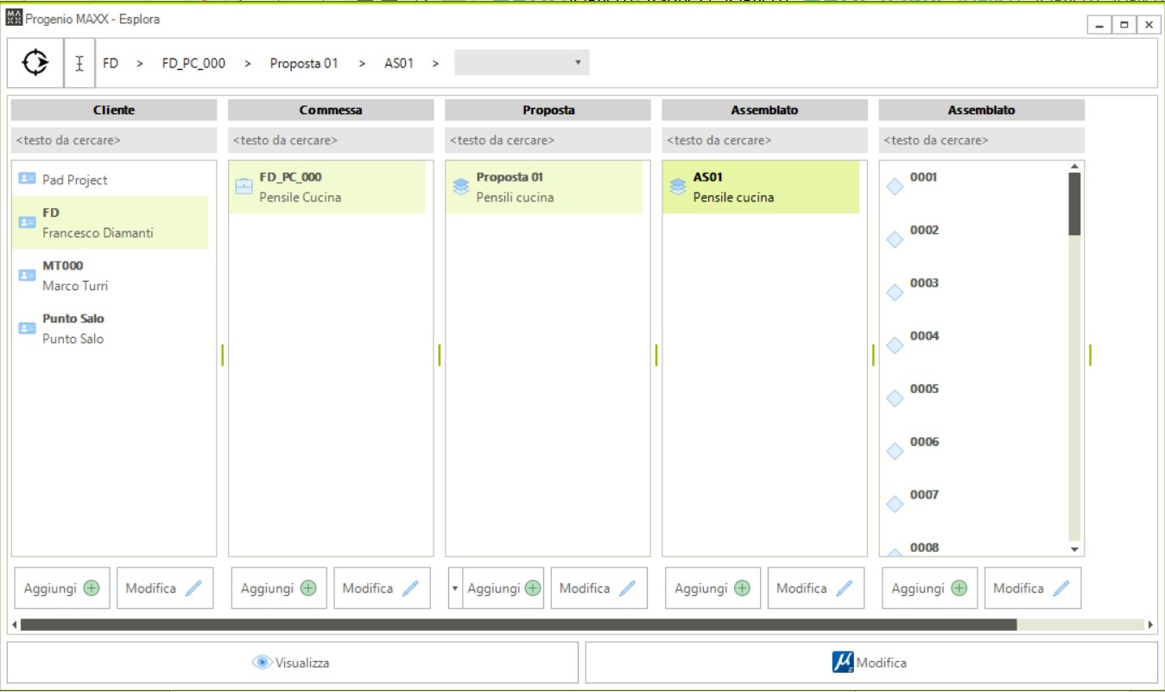This screenshot has height=692, width=1165.
Task: Click the horizontal scrollbar right arrow
Action: (1150, 624)
